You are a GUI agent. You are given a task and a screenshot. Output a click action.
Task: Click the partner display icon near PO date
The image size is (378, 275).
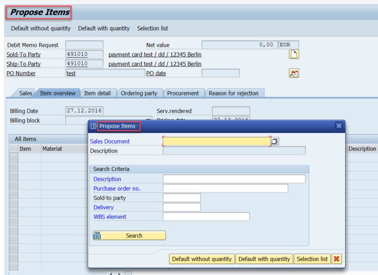coord(293,73)
